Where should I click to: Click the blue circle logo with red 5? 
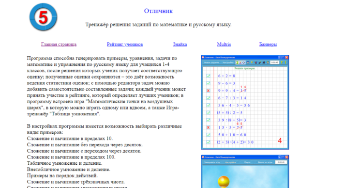(x=44, y=17)
